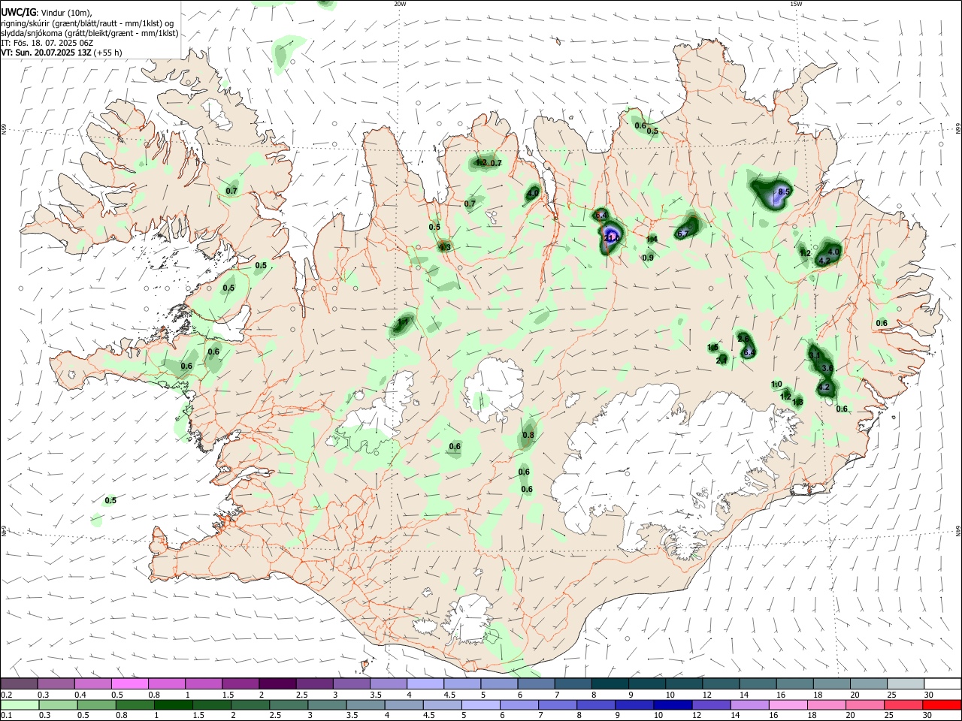This screenshot has width=962, height=721.
Task: Choose the rose-red swatch between 25 and 30
Action: [x=903, y=704]
